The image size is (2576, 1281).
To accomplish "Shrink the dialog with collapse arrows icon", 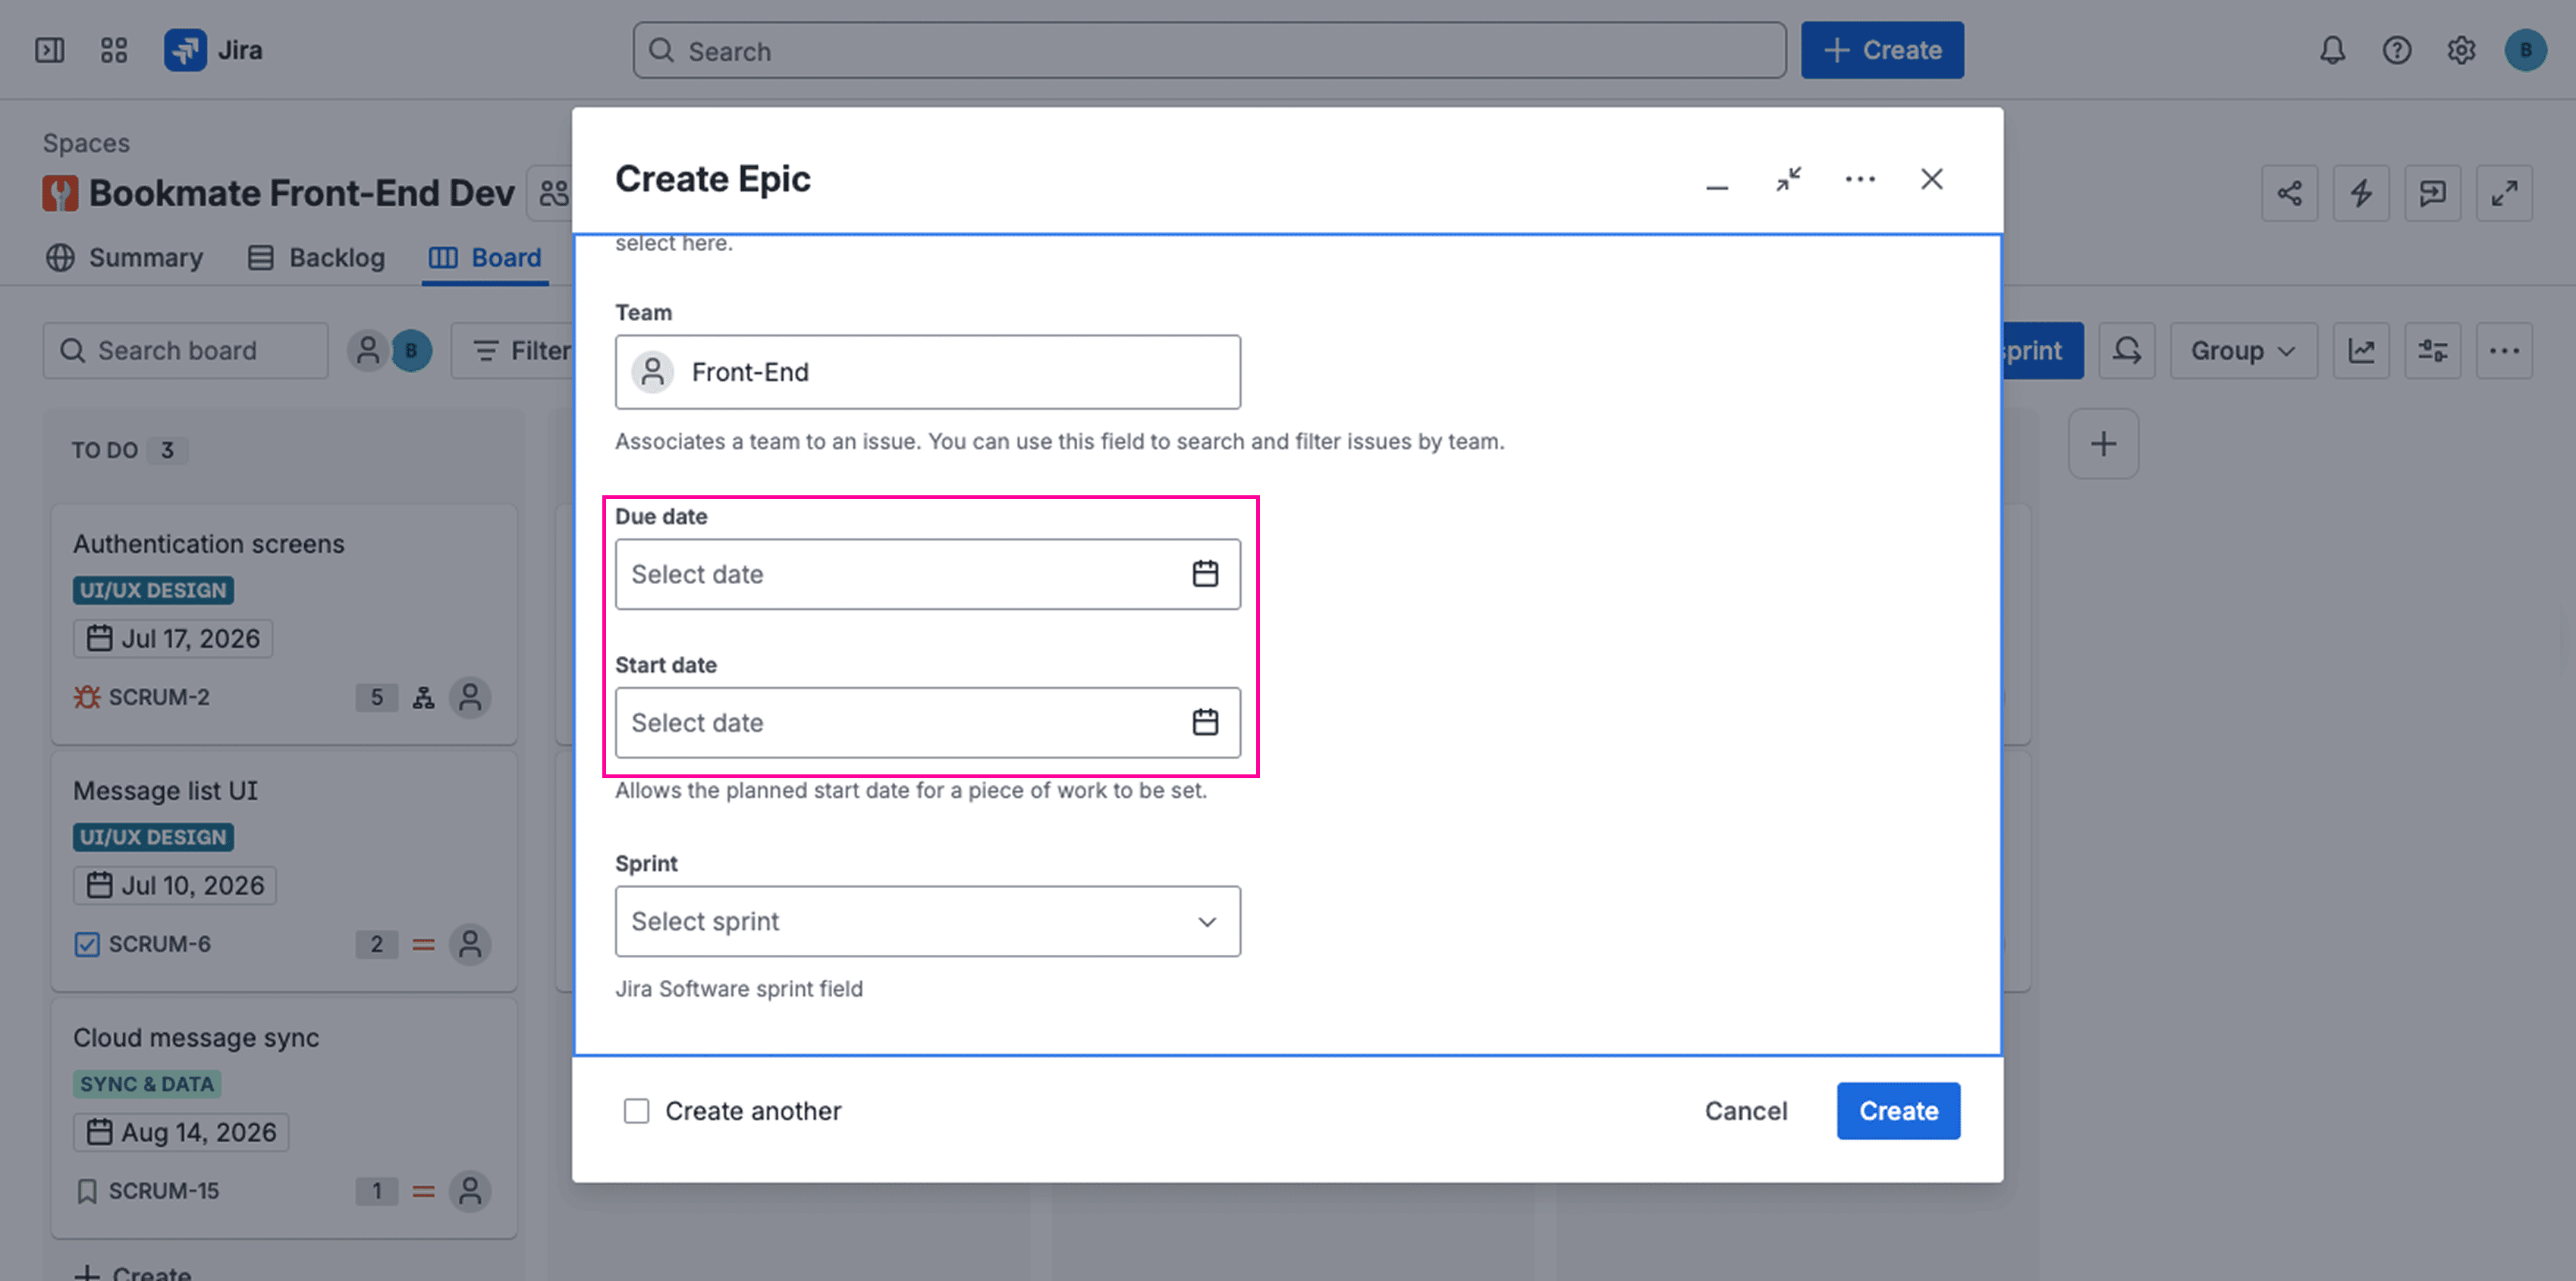I will pos(1789,180).
